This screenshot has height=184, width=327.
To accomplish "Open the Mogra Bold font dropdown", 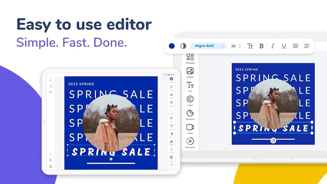I will 208,46.
